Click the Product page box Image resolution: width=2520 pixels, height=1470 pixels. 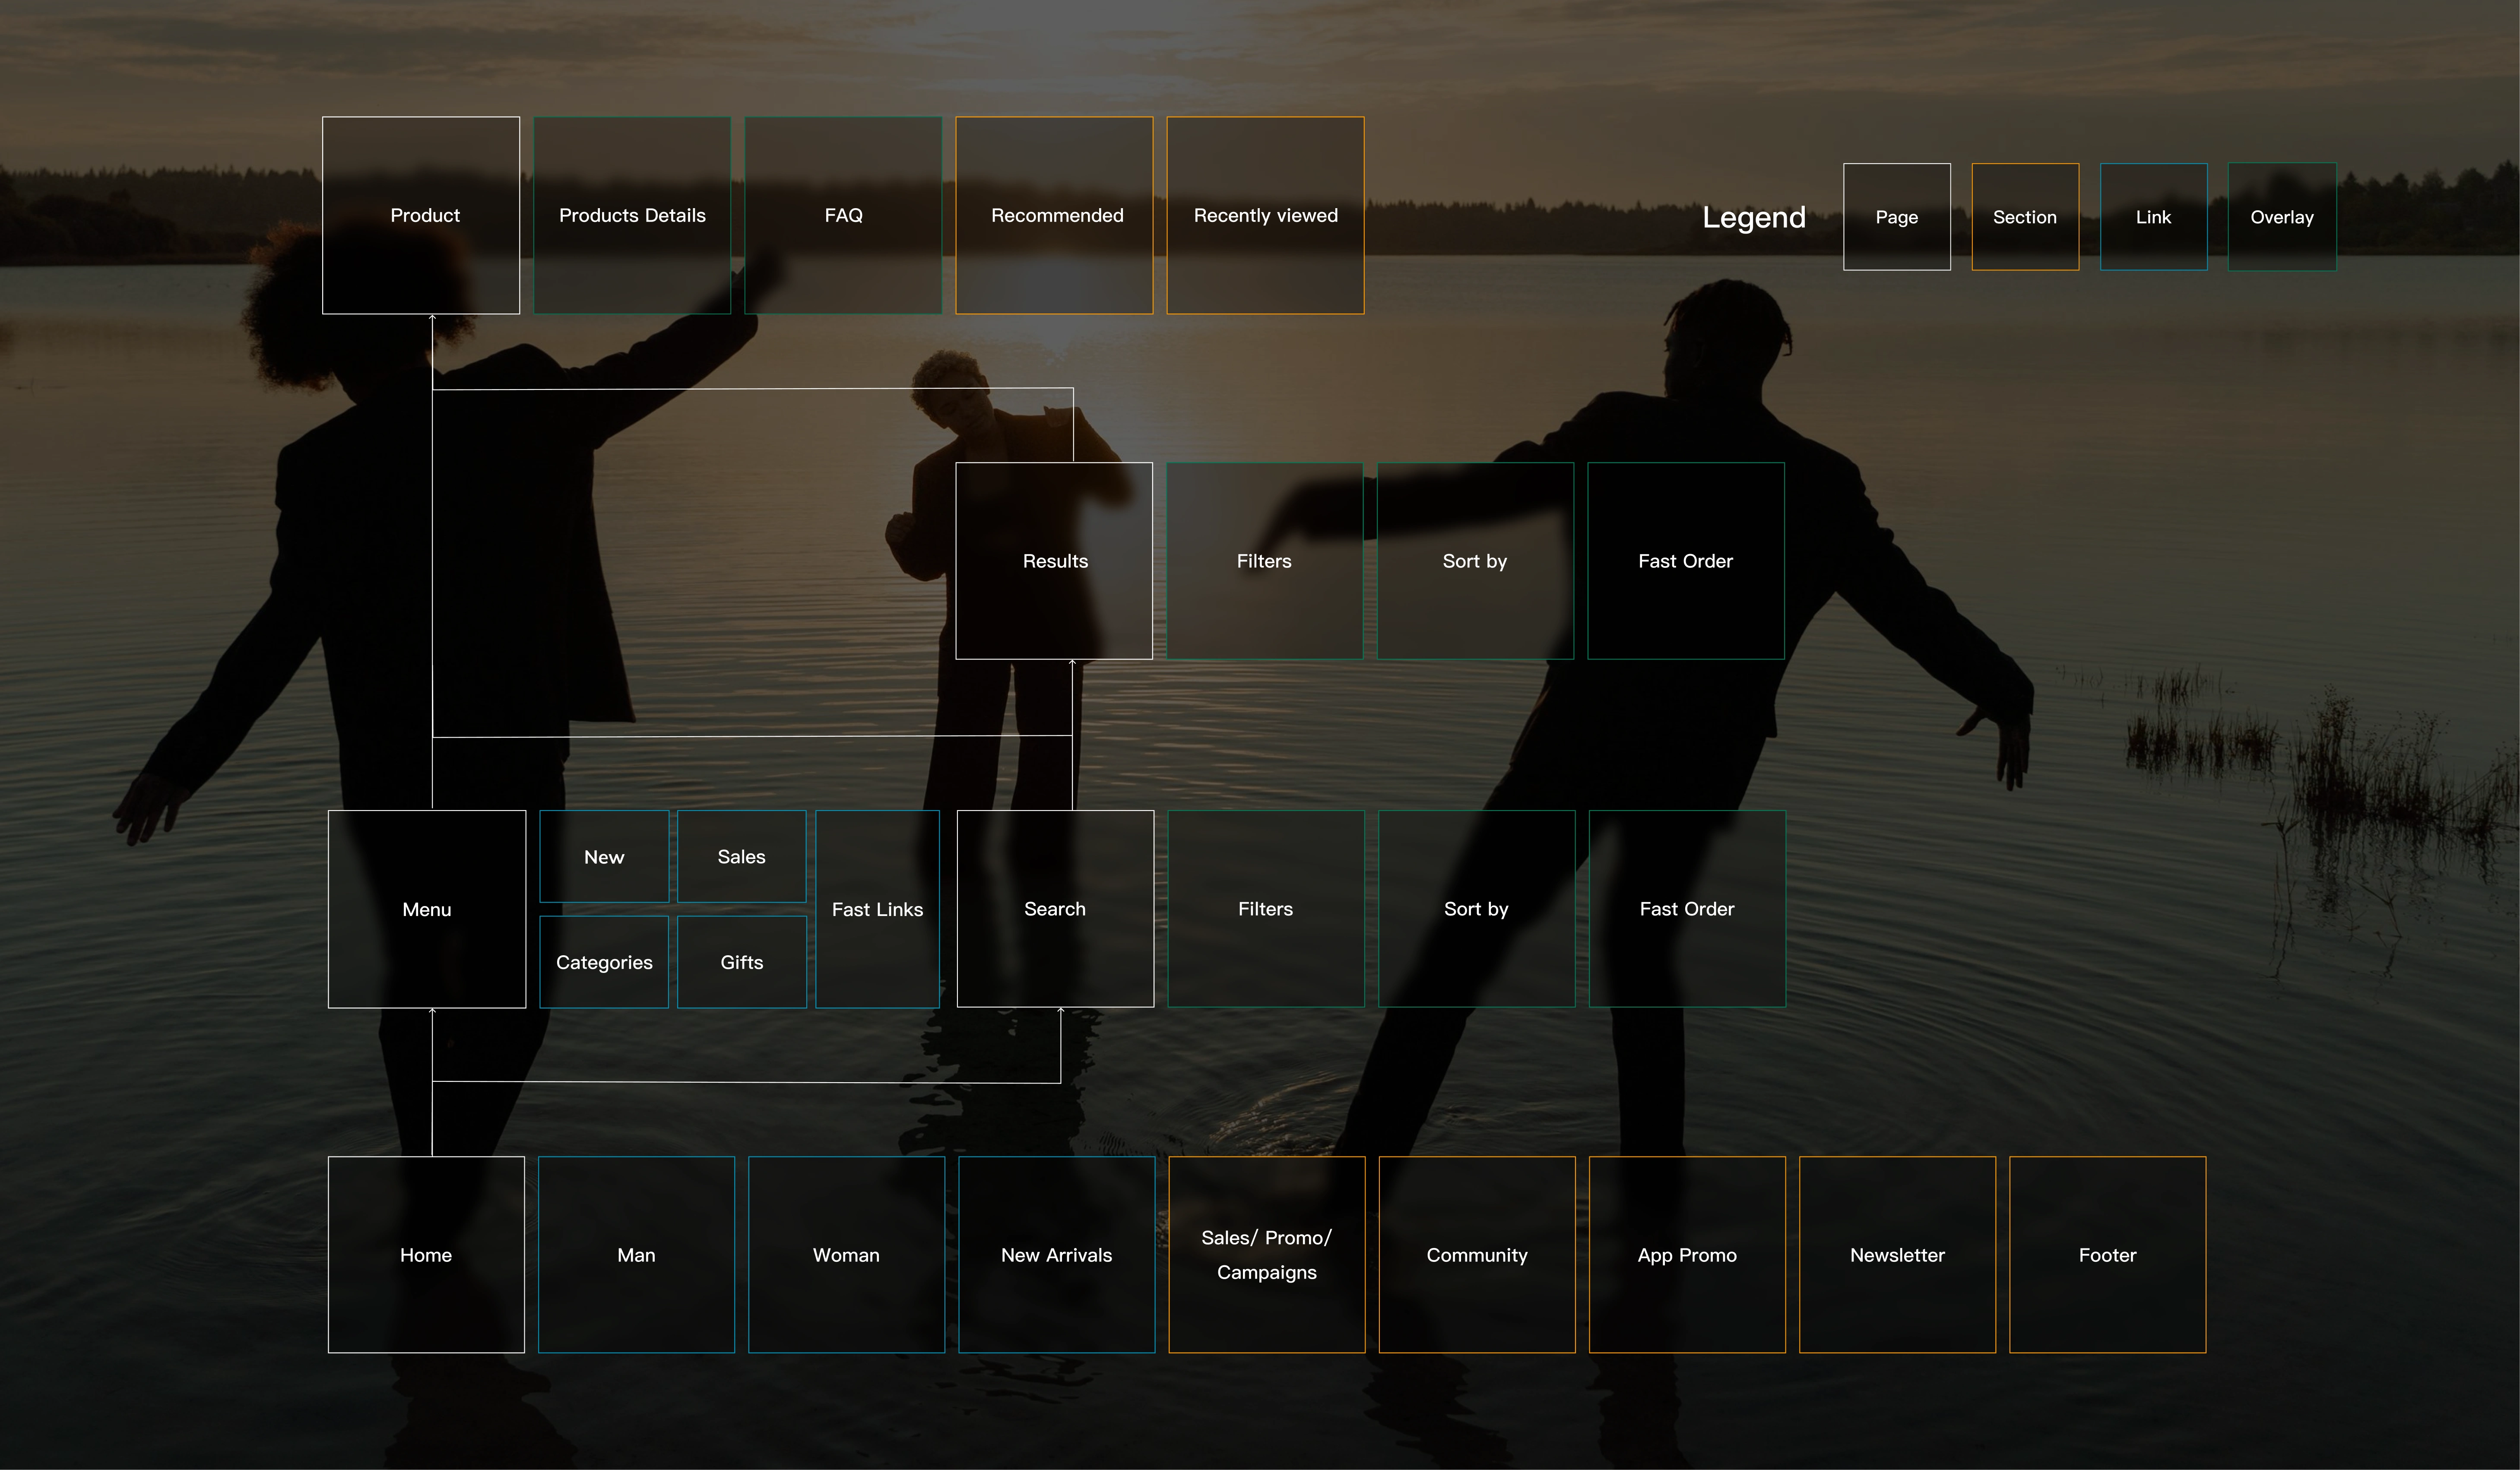coord(421,215)
